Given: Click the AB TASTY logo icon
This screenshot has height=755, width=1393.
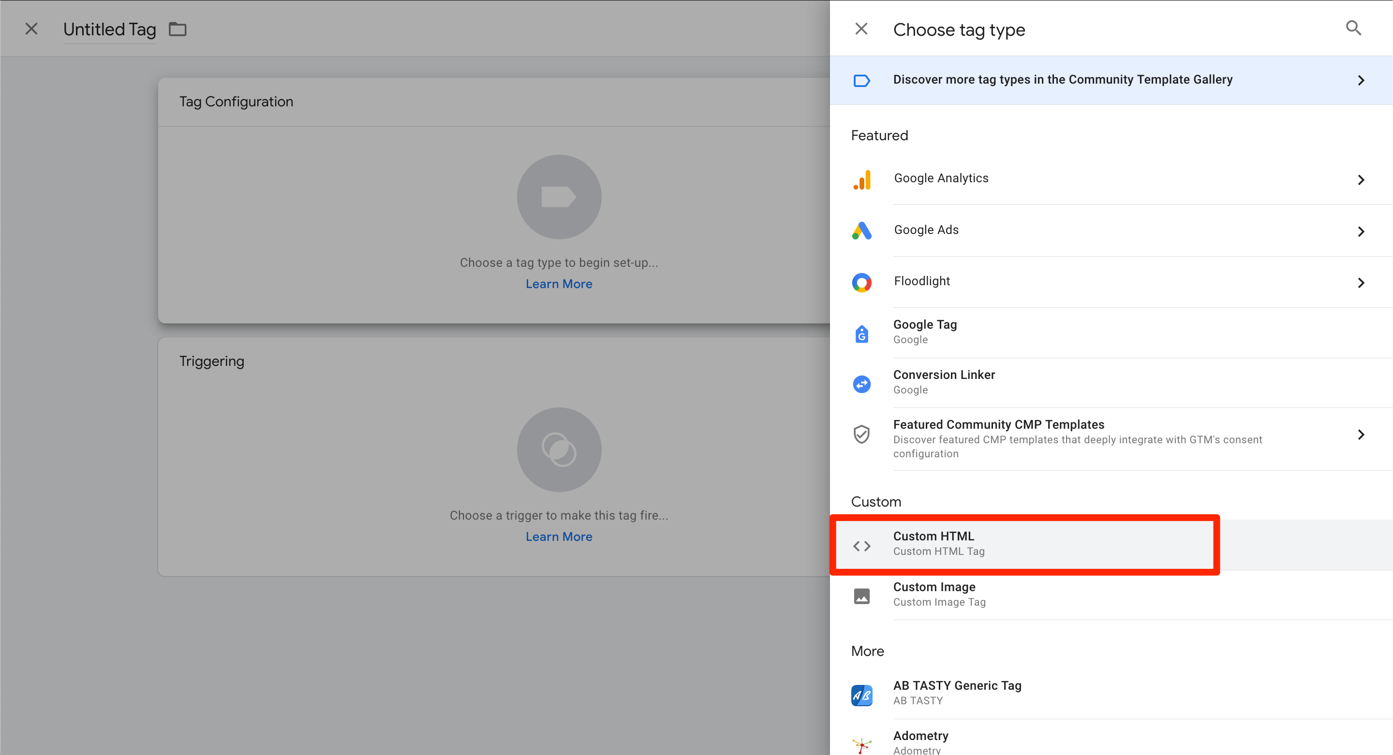Looking at the screenshot, I should [862, 695].
